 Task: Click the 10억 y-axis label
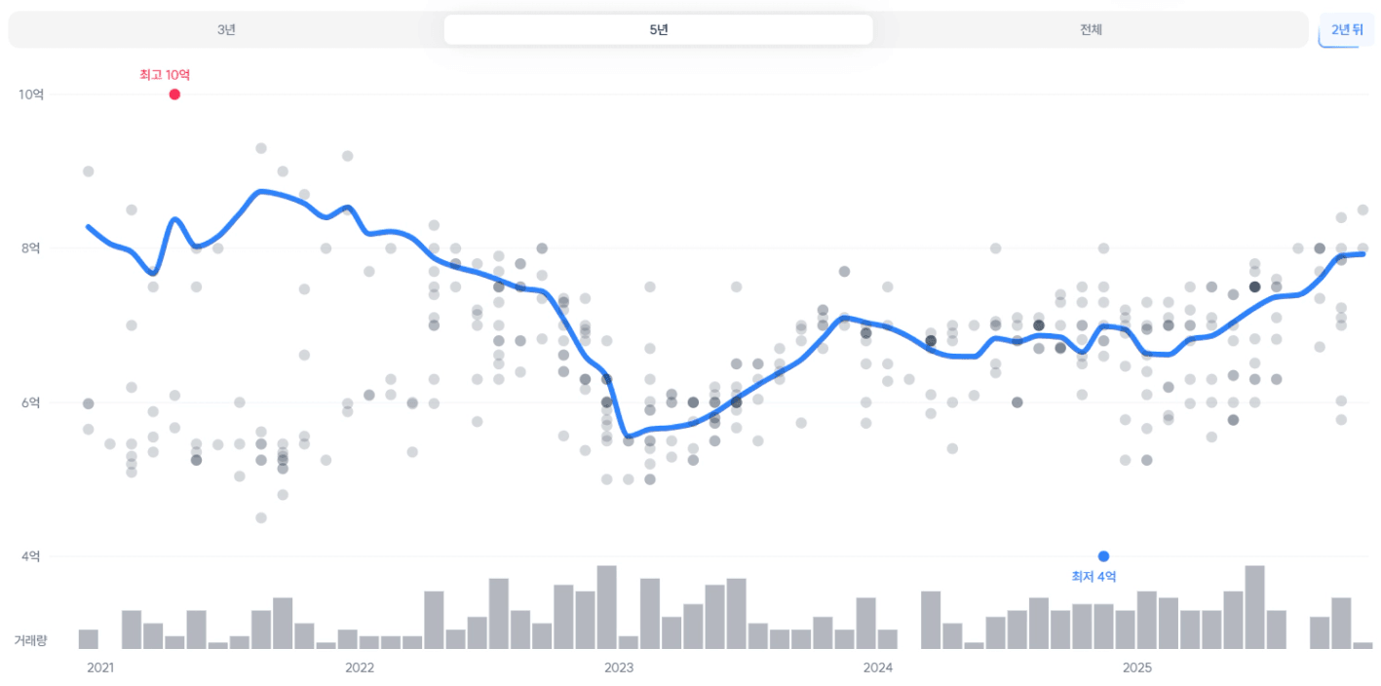tap(31, 94)
